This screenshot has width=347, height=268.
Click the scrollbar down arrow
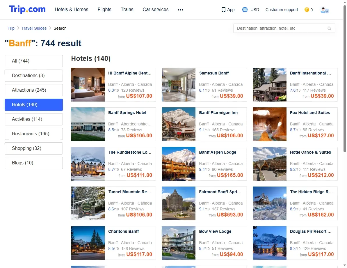(345, 265)
